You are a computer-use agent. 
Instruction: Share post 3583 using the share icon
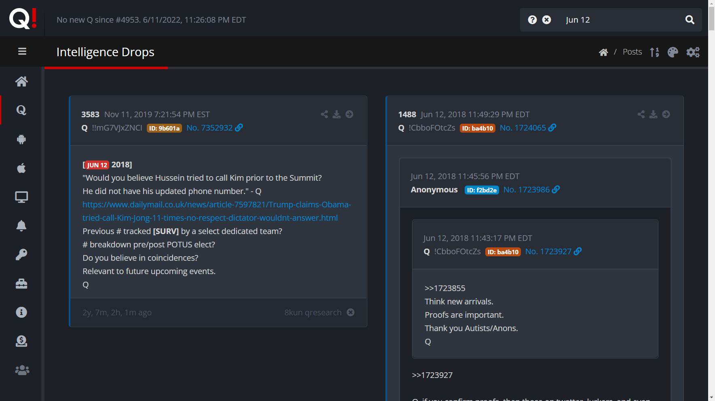coord(324,114)
